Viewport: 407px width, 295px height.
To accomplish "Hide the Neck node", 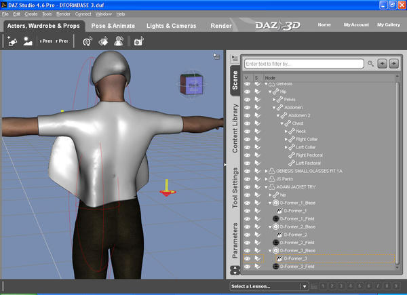I will pos(248,132).
